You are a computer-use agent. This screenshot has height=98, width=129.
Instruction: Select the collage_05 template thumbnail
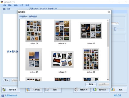tap(62, 59)
